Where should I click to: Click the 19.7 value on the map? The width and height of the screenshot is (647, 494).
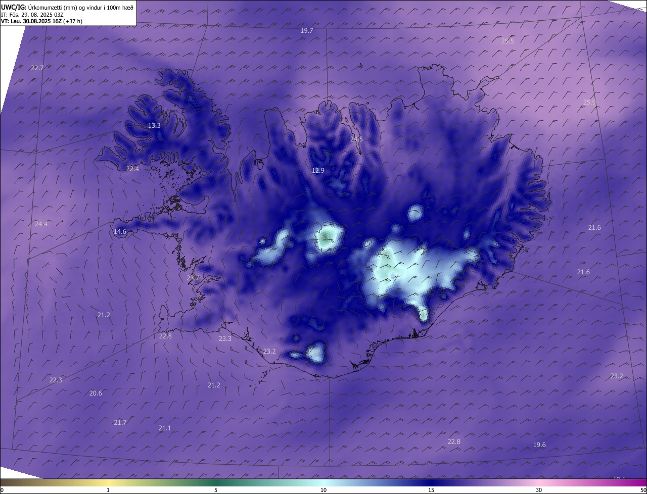click(307, 31)
